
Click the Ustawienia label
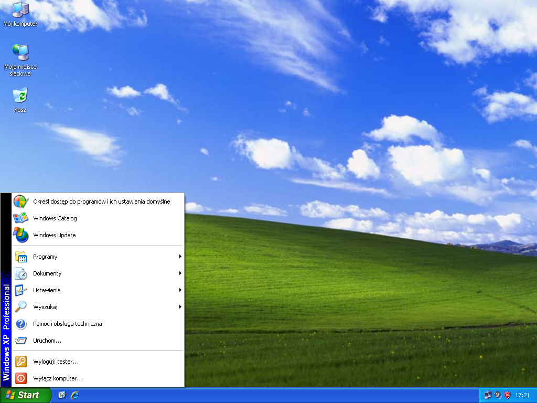tap(47, 290)
